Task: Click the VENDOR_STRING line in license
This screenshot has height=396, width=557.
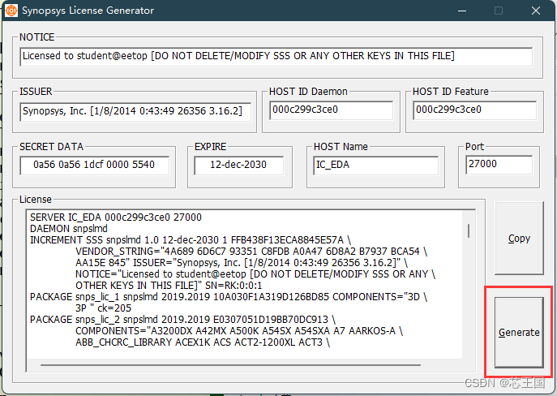Action: pos(251,252)
